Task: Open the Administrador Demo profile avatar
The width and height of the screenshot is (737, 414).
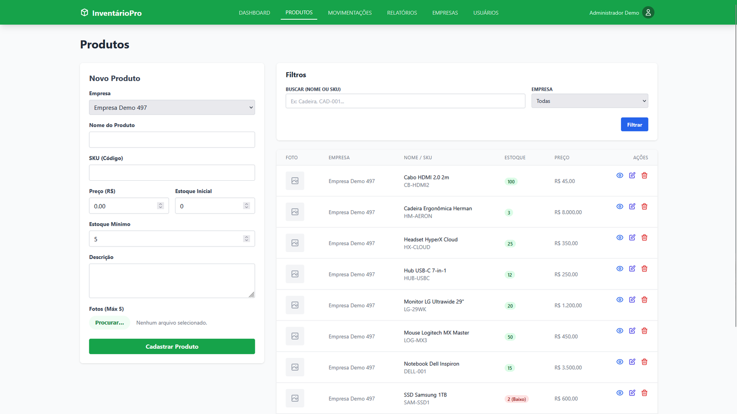Action: point(648,12)
